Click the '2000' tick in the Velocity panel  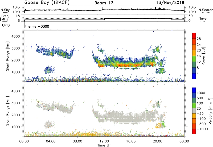tap(15, 115)
